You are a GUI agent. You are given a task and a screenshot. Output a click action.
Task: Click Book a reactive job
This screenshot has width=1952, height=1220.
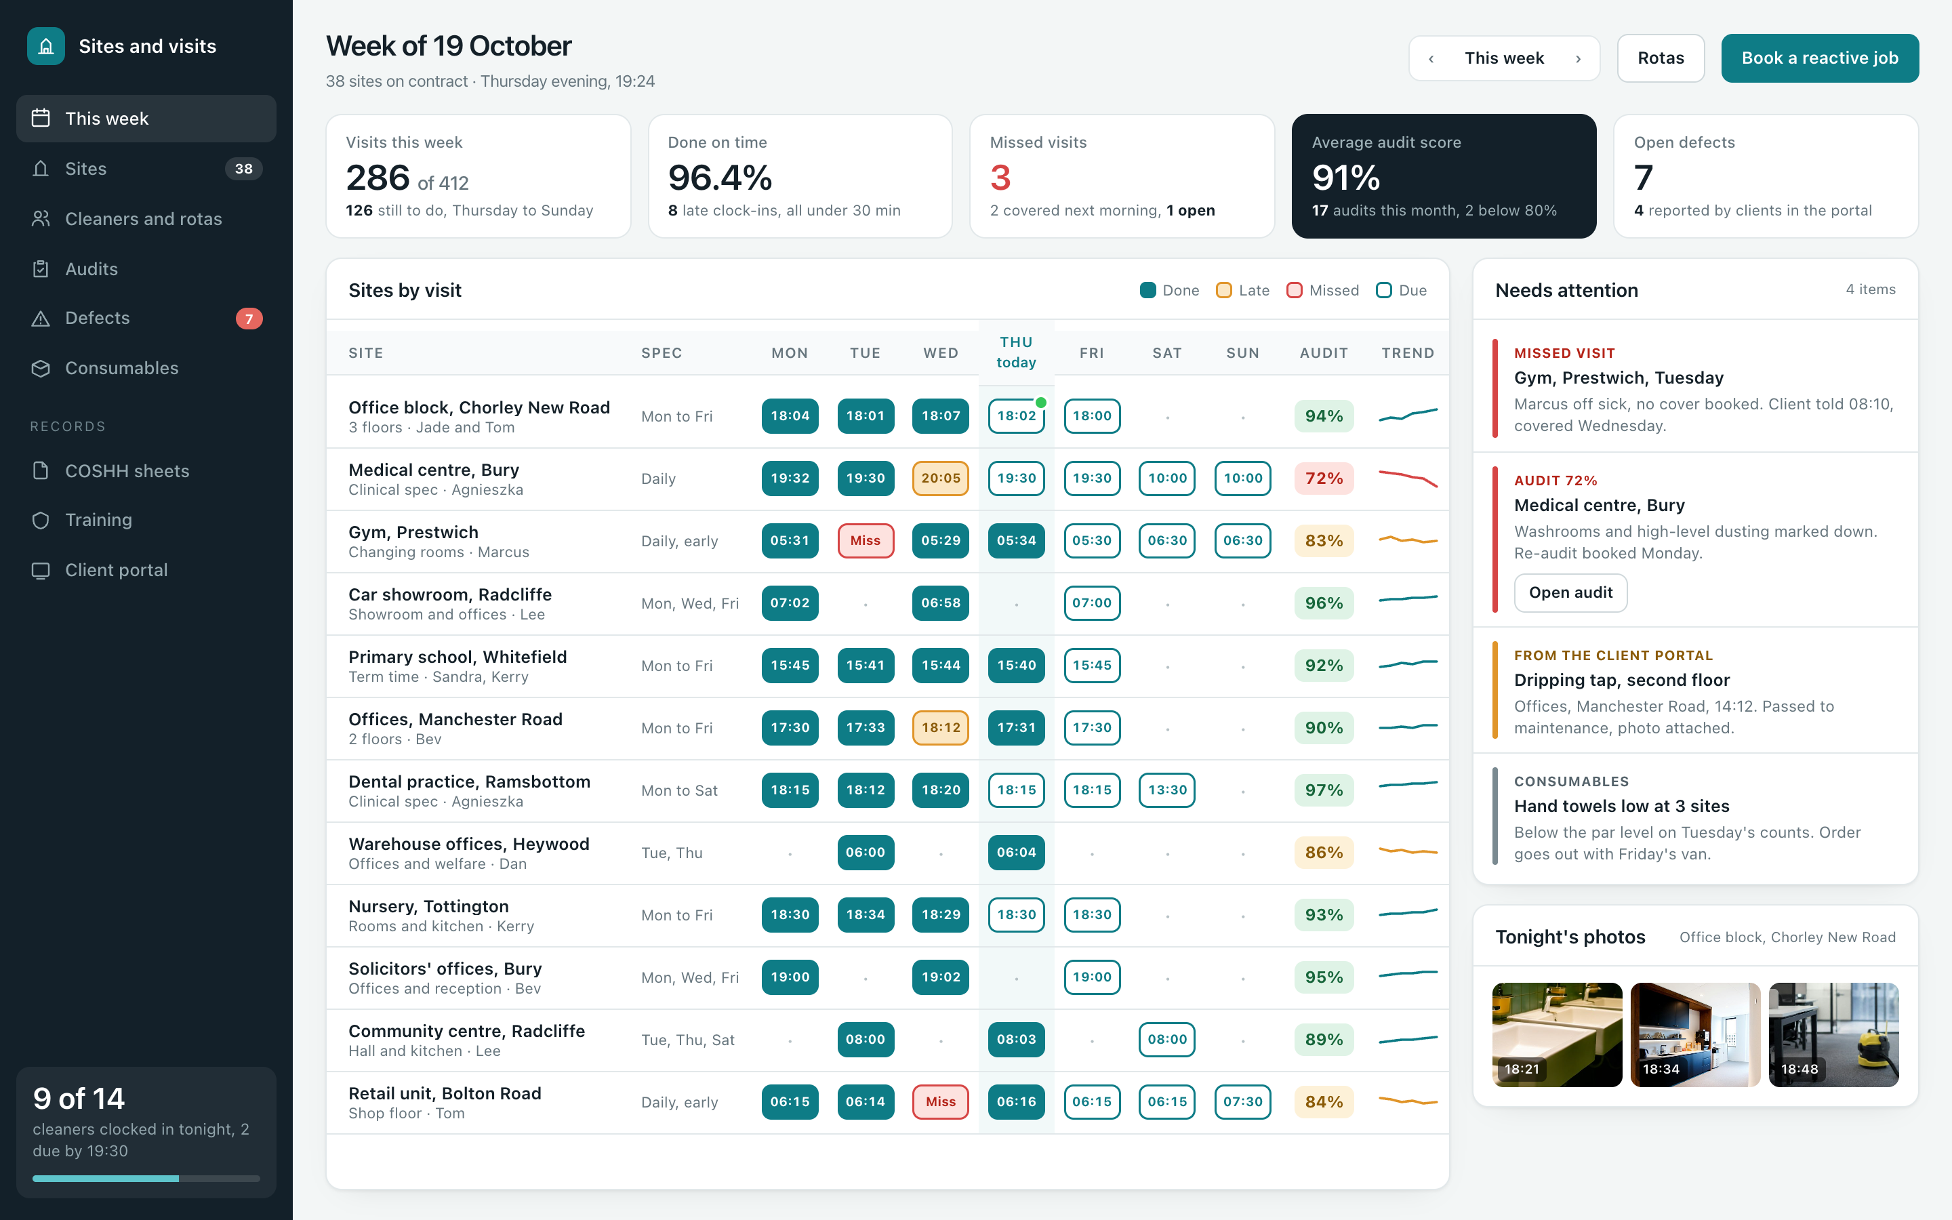coord(1820,58)
